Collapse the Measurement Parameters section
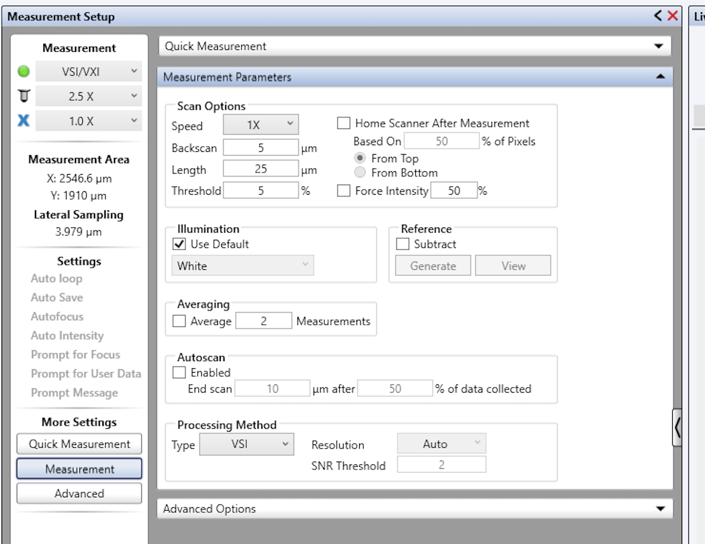705x544 pixels. click(x=660, y=77)
